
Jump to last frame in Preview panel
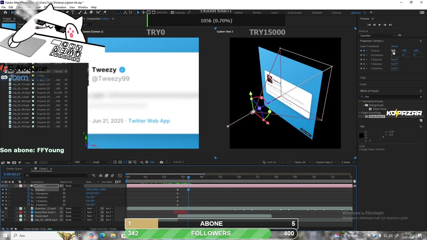390,25
